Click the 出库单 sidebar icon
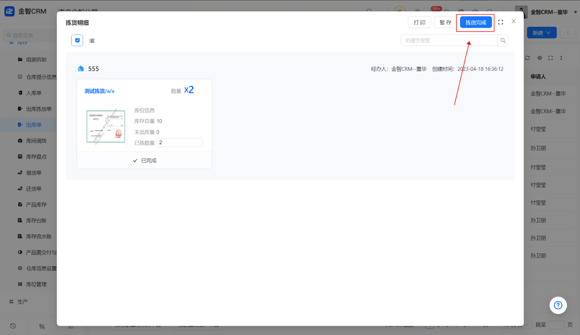This screenshot has width=580, height=335. [x=20, y=125]
